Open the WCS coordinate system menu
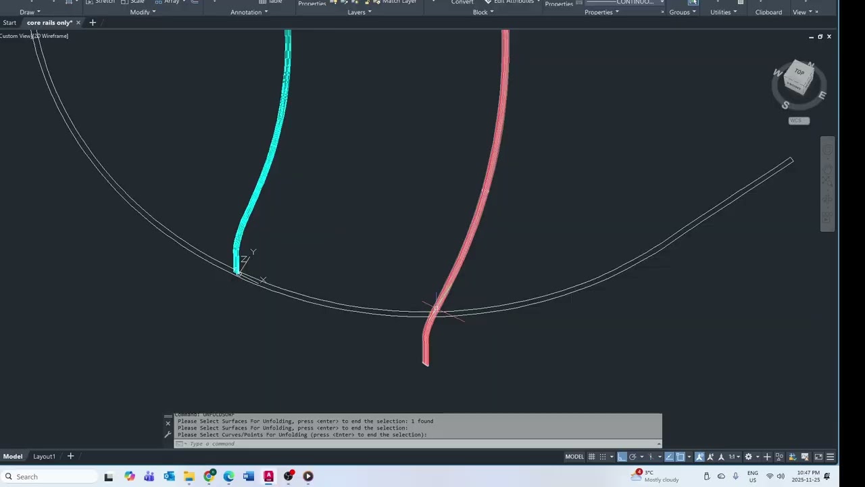This screenshot has width=865, height=487. pos(799,120)
